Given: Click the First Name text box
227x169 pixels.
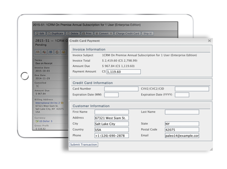Looking at the screenshot, I should point(111,112).
